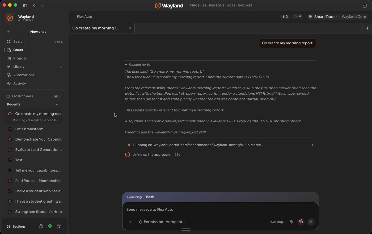The width and height of the screenshot is (372, 234).
Task: Open the Activity section
Action: 35,83
